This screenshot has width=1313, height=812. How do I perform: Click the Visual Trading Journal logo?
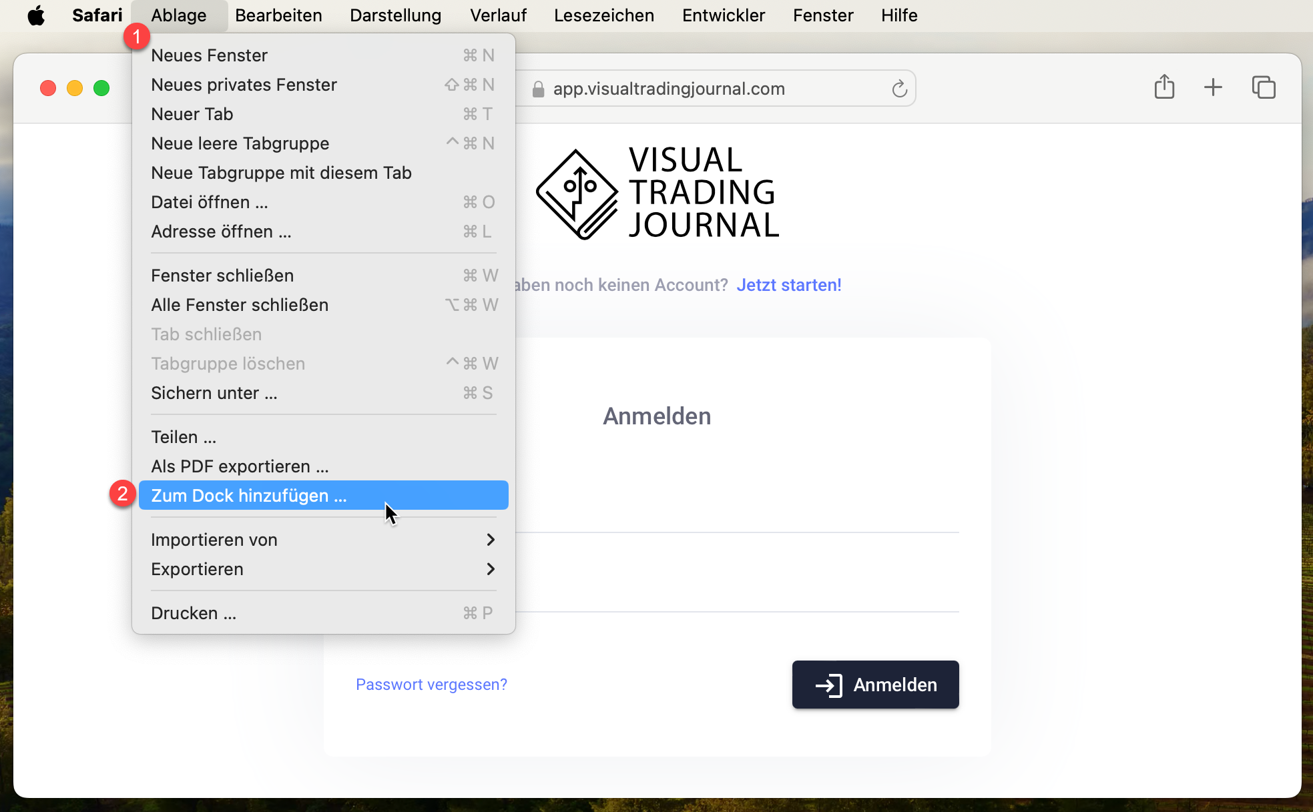click(x=658, y=193)
